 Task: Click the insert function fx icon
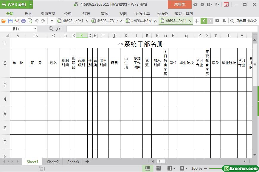[58, 29]
